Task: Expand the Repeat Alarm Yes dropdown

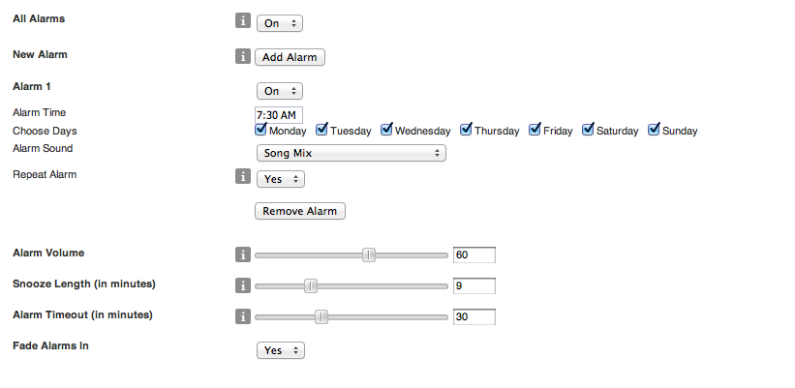Action: click(x=280, y=179)
